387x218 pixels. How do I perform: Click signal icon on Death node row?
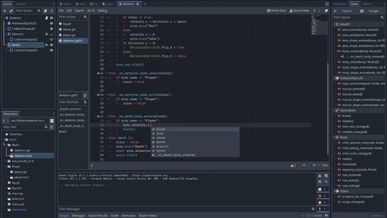tap(47, 45)
